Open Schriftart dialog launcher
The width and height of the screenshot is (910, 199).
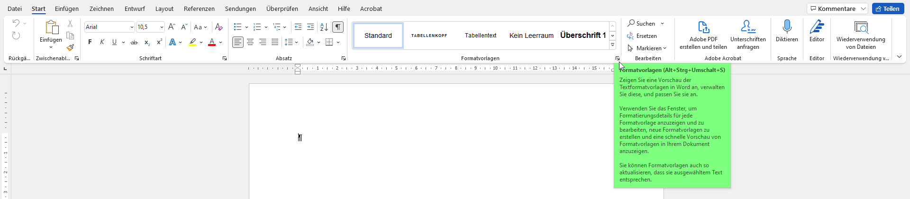coord(225,58)
